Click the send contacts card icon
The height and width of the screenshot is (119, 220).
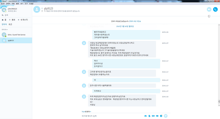pyautogui.click(x=157, y=116)
